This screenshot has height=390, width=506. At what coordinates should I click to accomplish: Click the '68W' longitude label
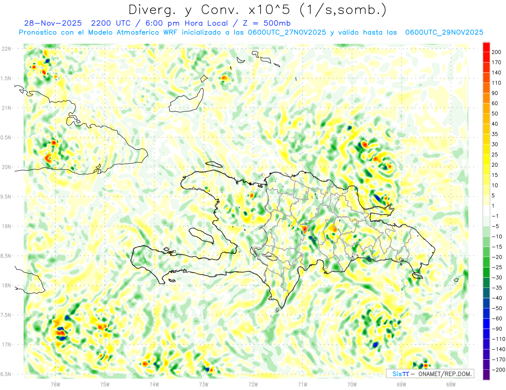(451, 384)
